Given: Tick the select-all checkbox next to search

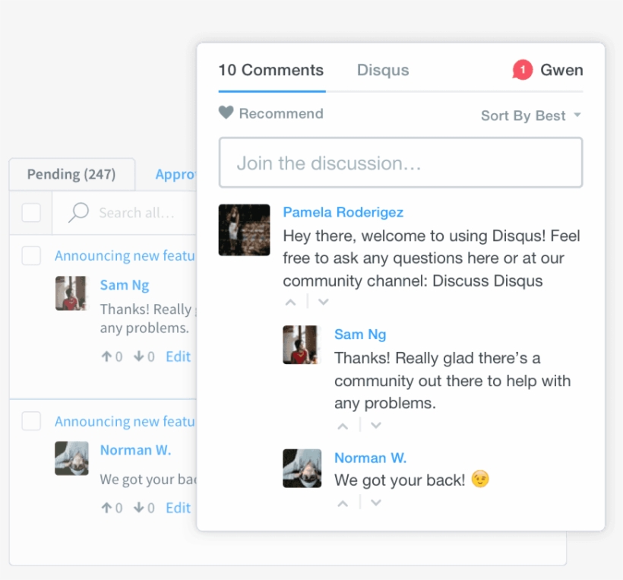Looking at the screenshot, I should click(31, 213).
